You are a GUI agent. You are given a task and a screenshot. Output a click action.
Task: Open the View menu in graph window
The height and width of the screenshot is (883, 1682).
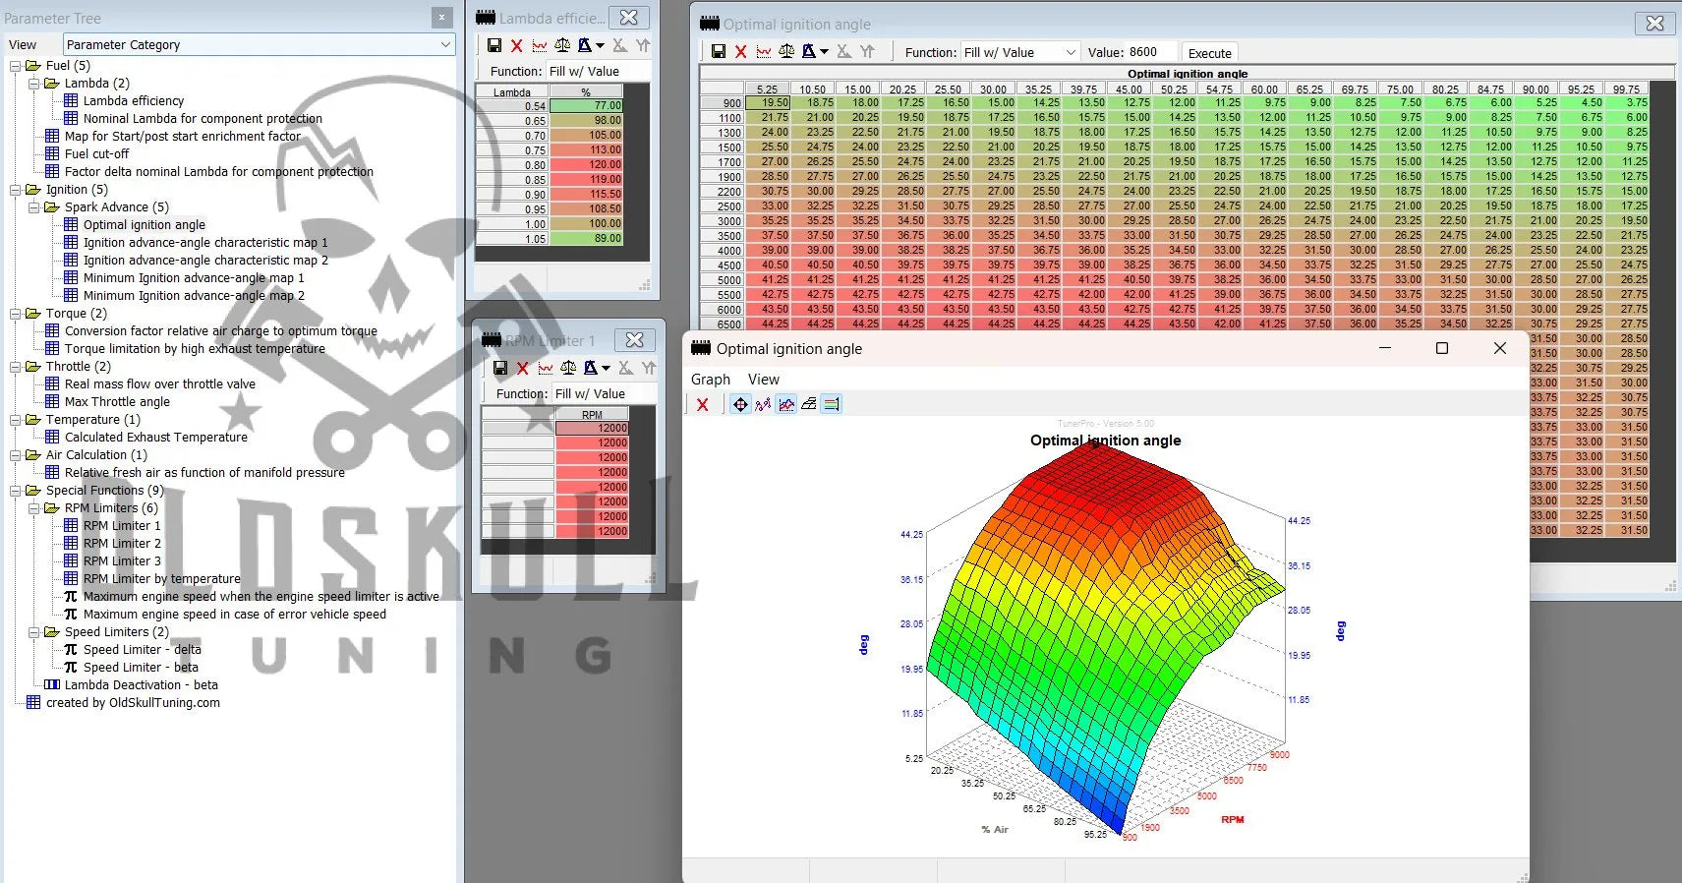click(x=763, y=380)
